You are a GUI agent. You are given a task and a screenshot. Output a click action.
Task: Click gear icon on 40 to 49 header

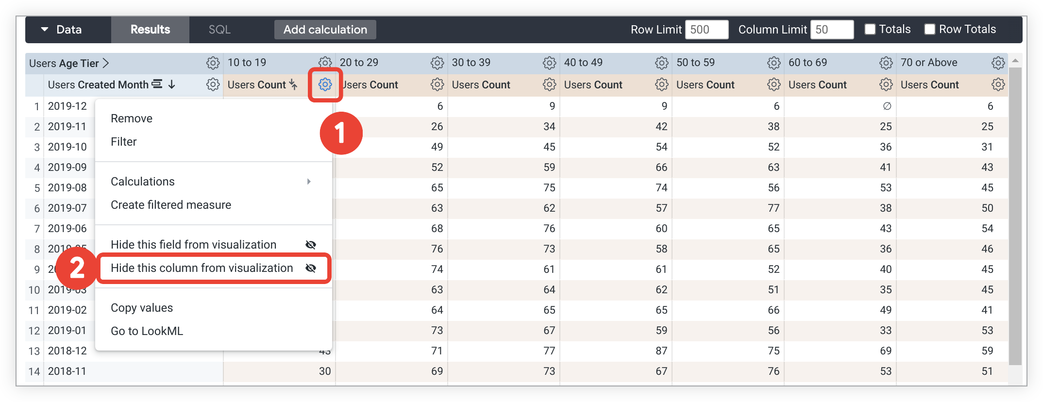661,63
